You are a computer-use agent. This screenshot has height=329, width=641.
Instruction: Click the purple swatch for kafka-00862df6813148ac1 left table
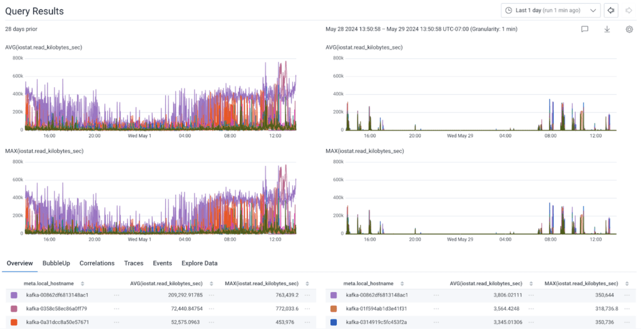pos(14,295)
